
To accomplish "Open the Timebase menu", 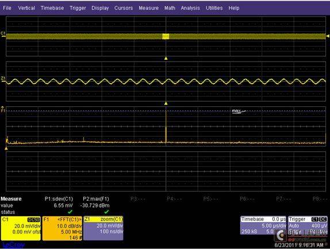I will 52,8.
